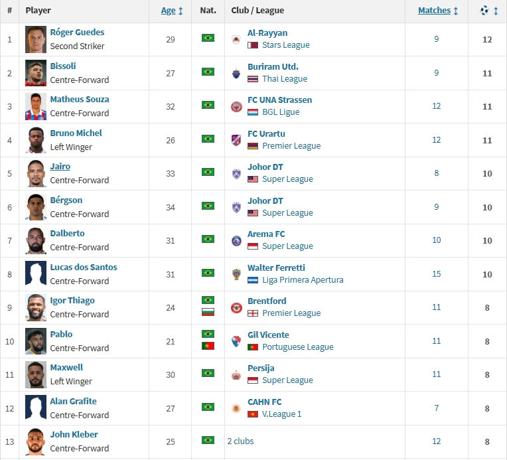Click John Kleber's '2 clubs' link
Screen dimensions: 507x460
pos(240,441)
